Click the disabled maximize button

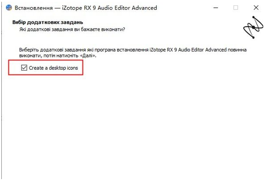click(x=236, y=7)
